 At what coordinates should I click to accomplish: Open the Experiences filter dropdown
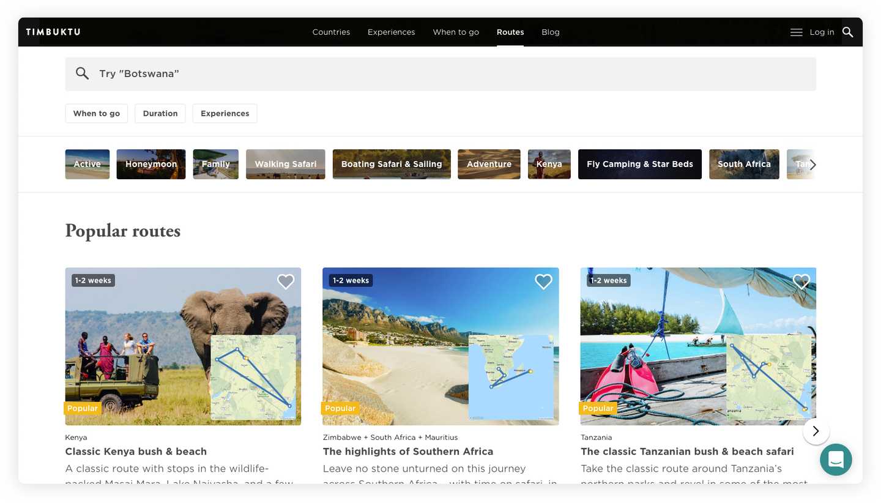225,113
